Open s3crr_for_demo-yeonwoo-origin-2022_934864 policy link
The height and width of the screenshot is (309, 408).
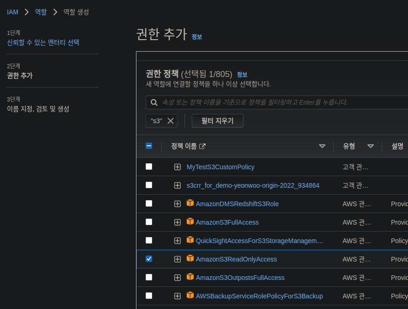[253, 185]
